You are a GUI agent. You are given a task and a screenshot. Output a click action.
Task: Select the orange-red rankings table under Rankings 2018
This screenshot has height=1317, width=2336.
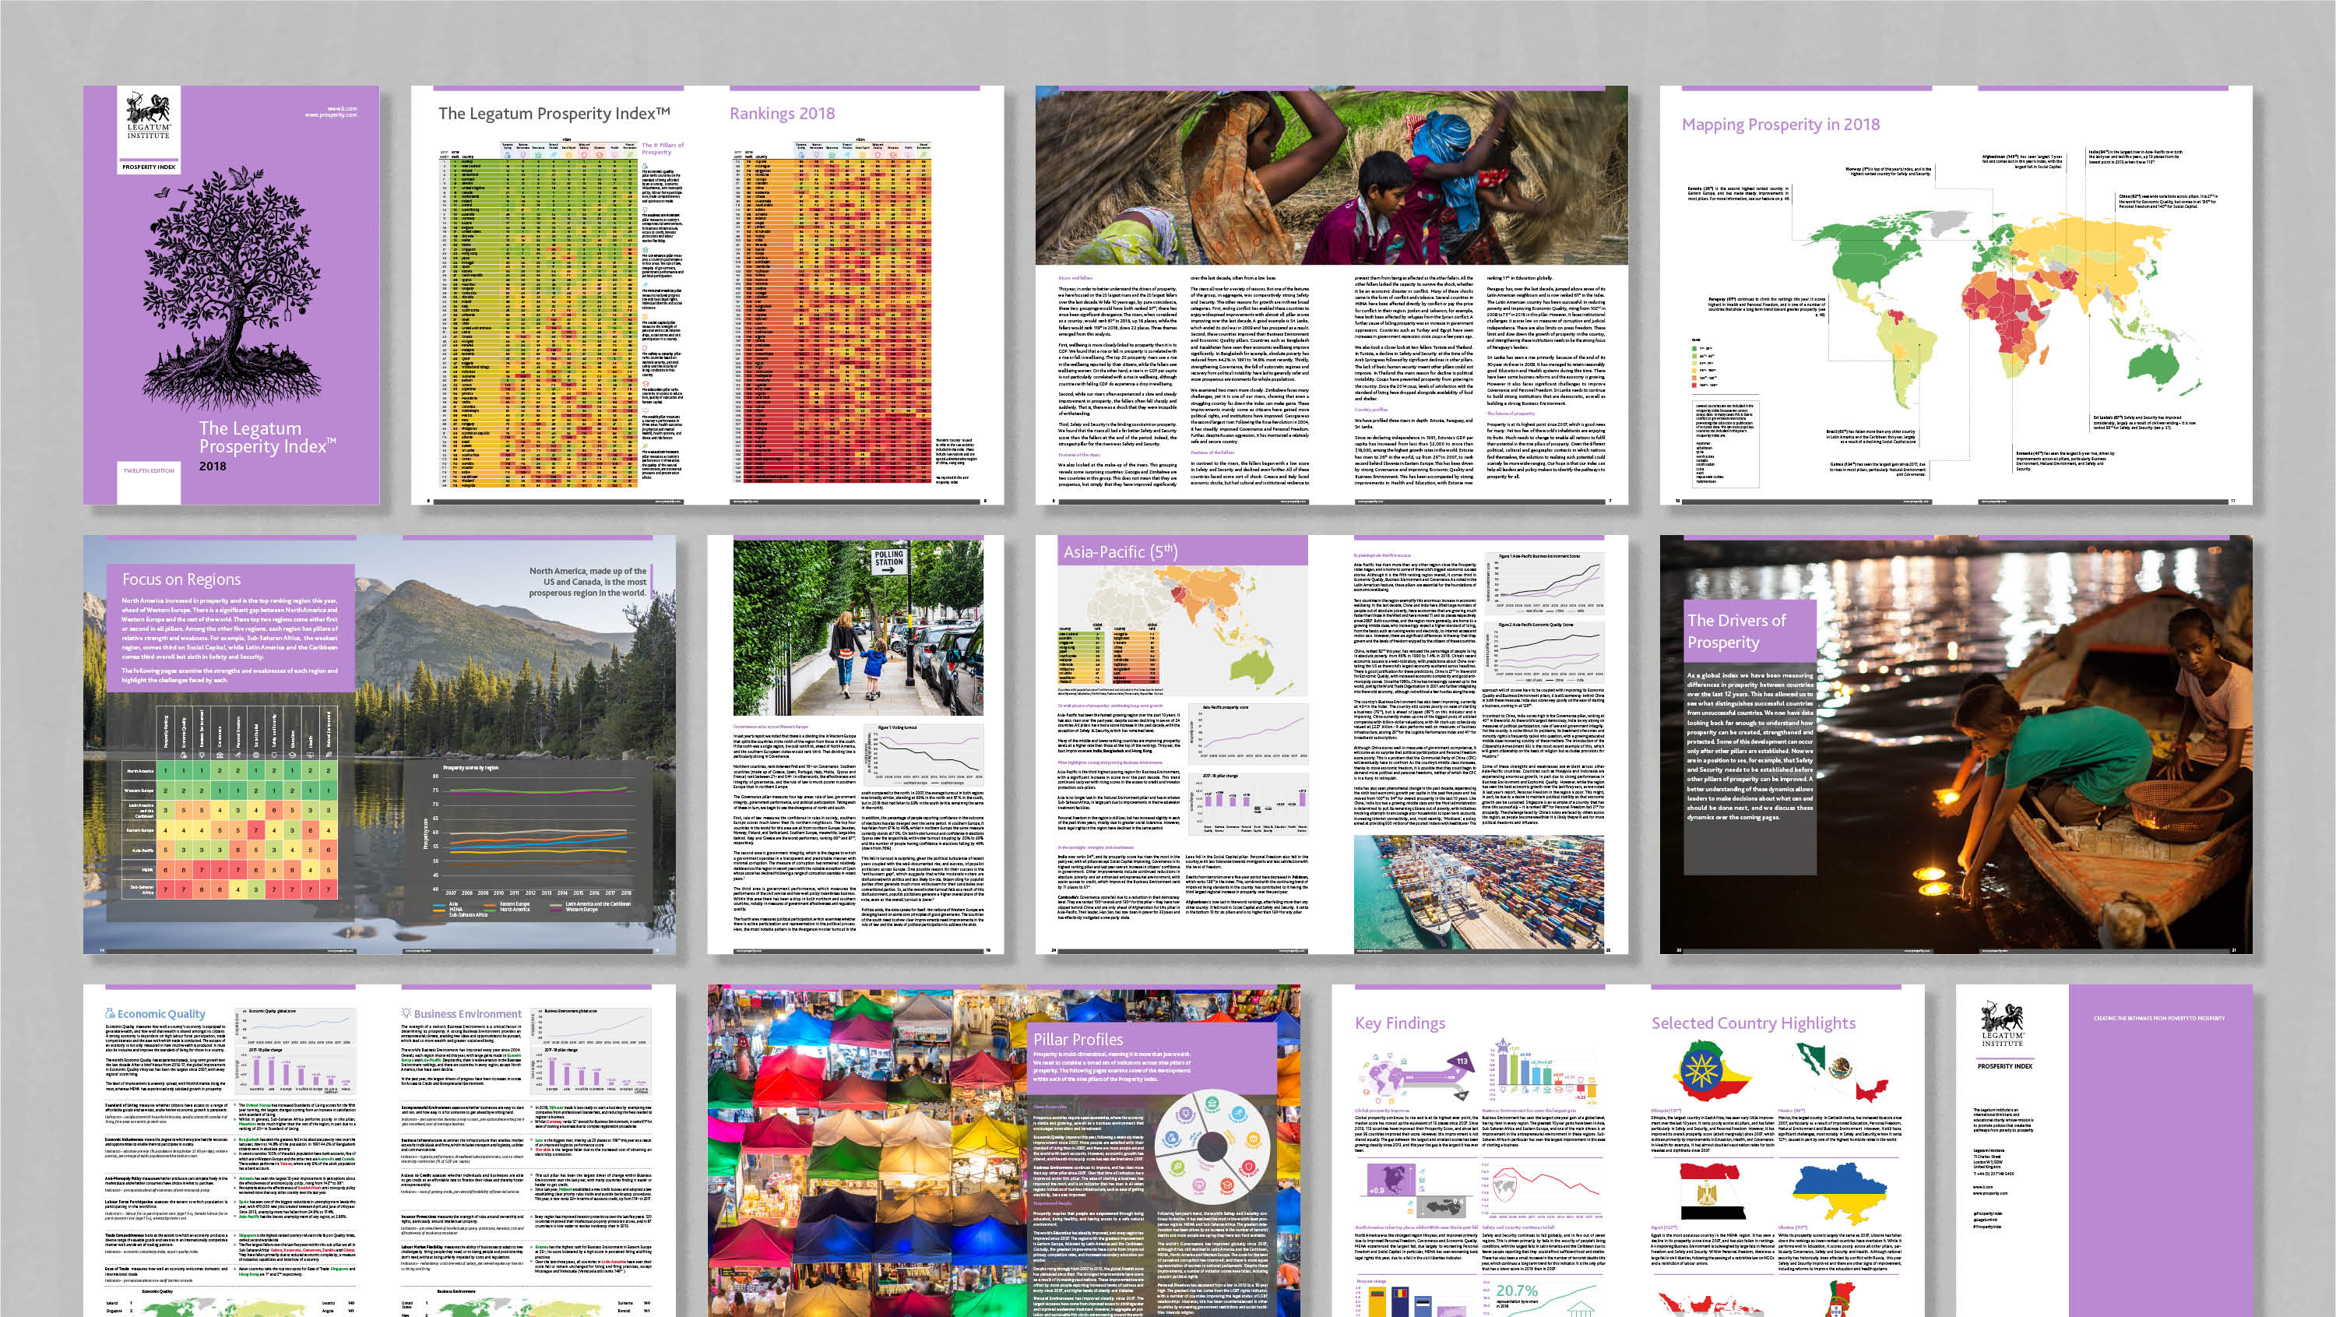click(832, 313)
